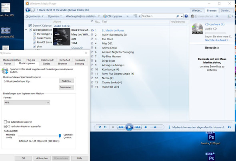This screenshot has height=161, width=236.
Task: Click the media info download status icon
Action: coord(169,127)
